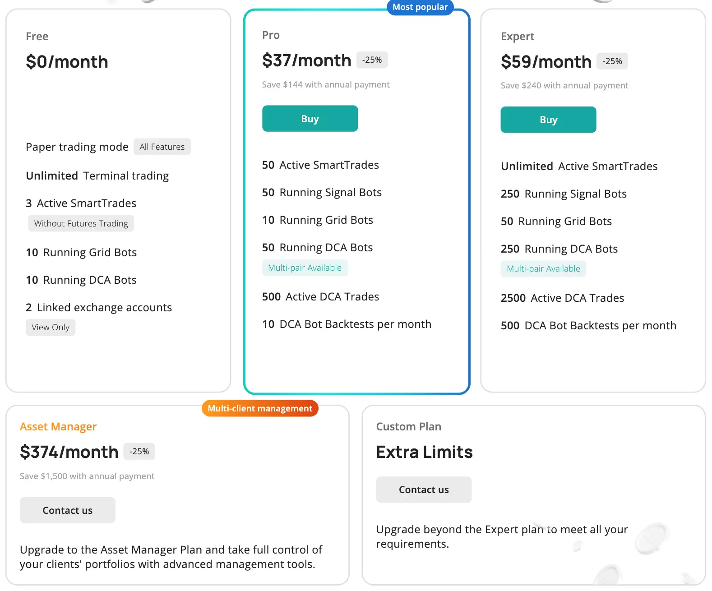Click the Buy button on Expert plan
The image size is (712, 591).
tap(548, 120)
